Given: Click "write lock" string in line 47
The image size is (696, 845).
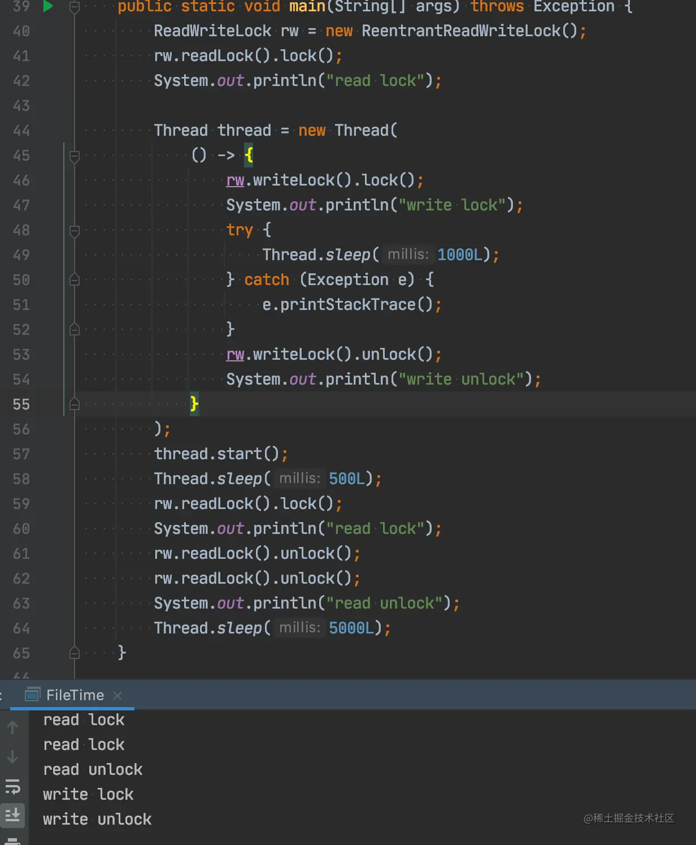Looking at the screenshot, I should click(452, 205).
